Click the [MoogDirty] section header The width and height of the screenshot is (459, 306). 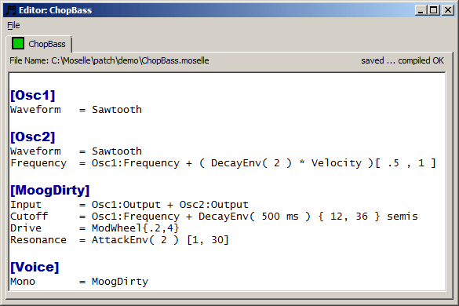click(49, 191)
